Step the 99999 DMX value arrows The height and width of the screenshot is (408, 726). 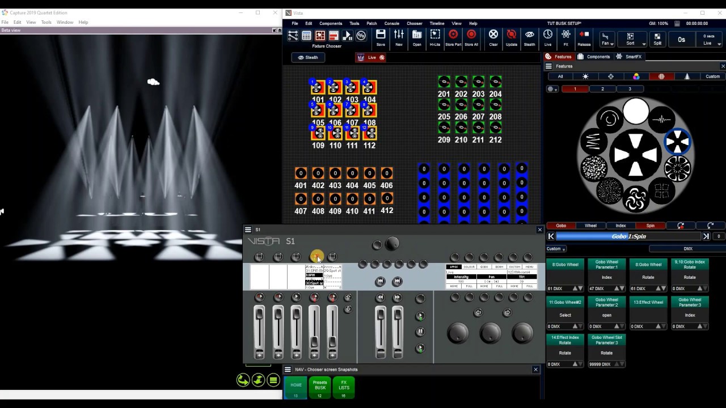coord(619,364)
